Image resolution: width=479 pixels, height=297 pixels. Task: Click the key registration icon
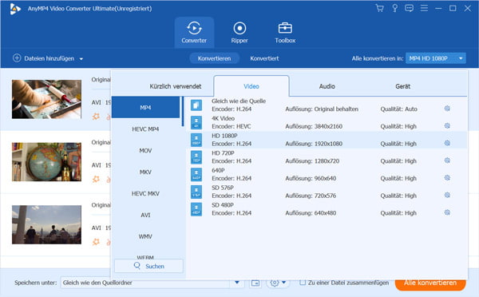click(x=394, y=8)
